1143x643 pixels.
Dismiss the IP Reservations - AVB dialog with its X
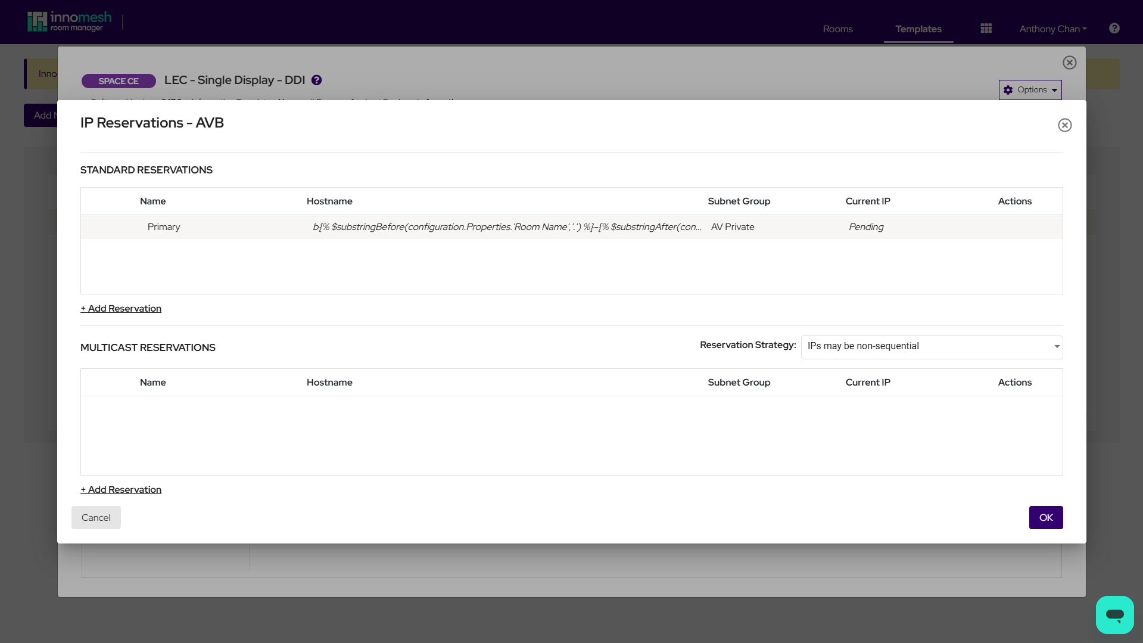pos(1065,125)
